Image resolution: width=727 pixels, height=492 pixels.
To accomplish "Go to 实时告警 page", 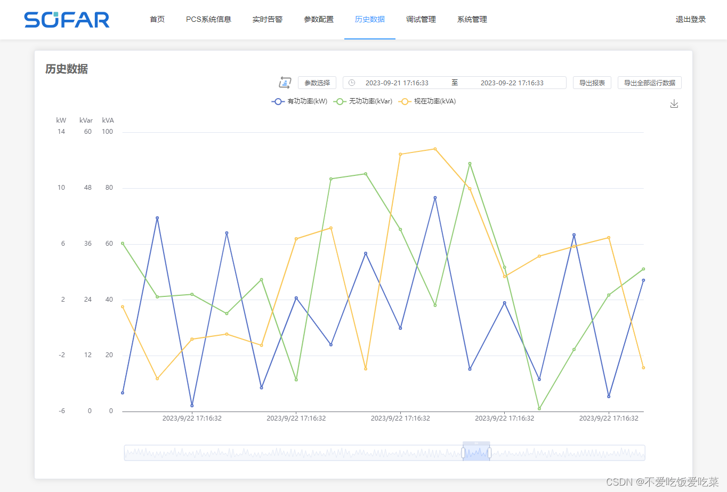I will pos(268,19).
